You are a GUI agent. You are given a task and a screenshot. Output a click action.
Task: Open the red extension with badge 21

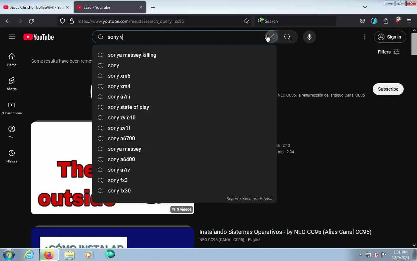tap(397, 21)
